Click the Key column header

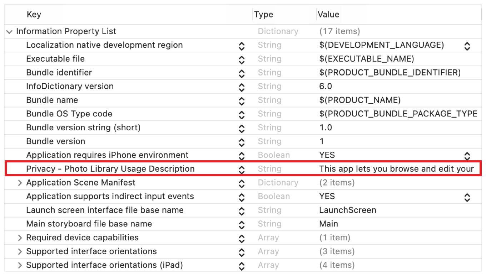tap(34, 15)
